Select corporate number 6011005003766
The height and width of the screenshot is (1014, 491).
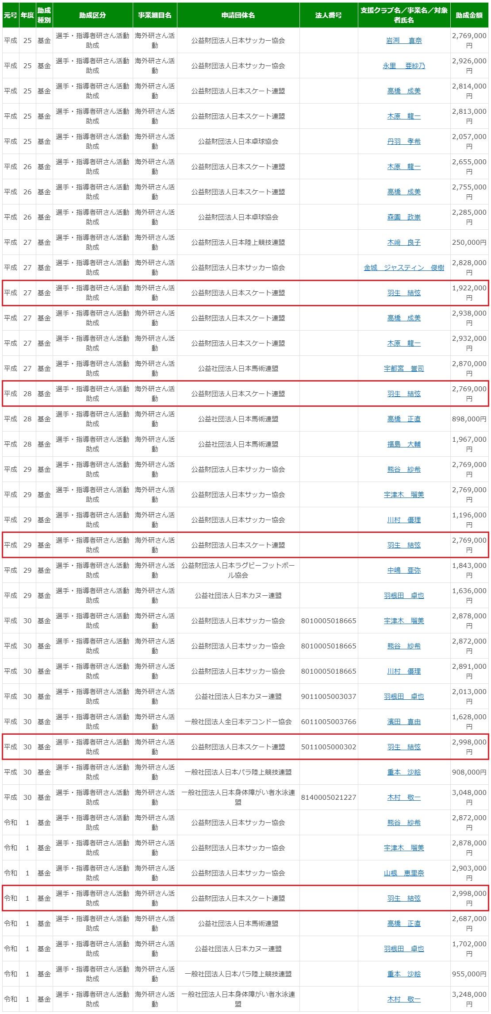click(328, 721)
